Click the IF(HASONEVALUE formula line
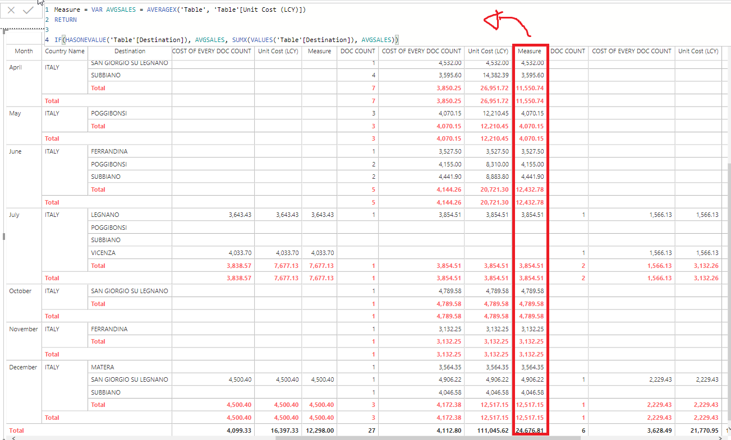Screen dimensions: 731x440 click(x=226, y=40)
